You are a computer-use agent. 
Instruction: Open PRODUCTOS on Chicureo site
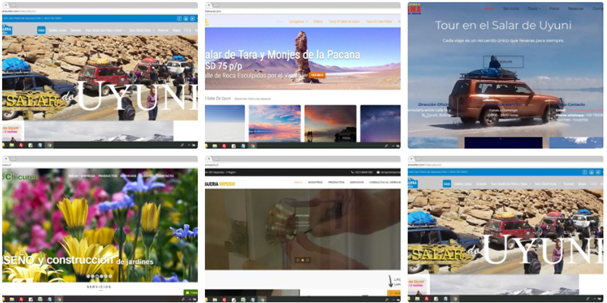pos(108,176)
